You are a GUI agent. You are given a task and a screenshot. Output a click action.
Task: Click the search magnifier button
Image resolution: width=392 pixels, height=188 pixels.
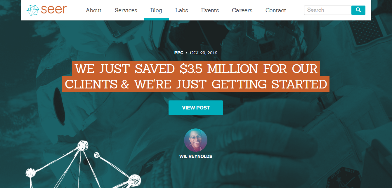click(358, 10)
